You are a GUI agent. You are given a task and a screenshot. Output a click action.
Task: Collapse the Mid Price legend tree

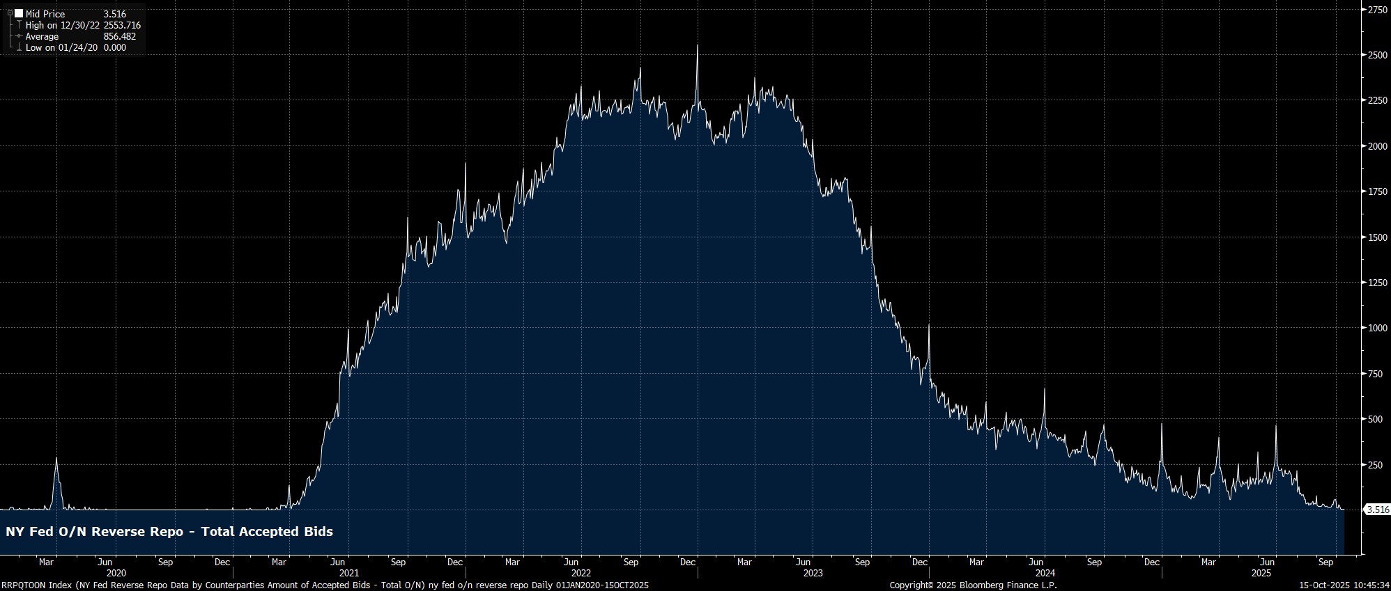point(10,14)
